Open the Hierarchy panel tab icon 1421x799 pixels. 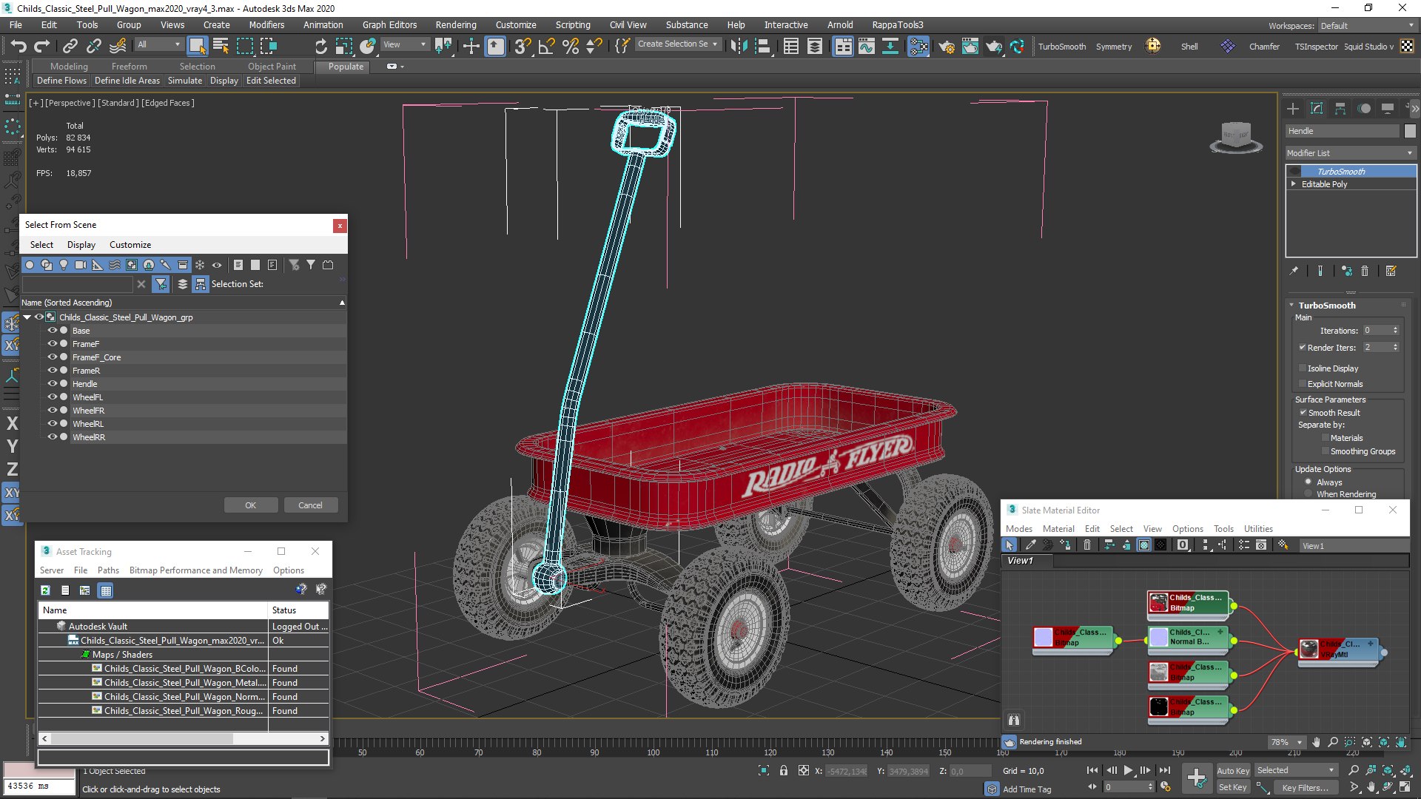[x=1340, y=109]
